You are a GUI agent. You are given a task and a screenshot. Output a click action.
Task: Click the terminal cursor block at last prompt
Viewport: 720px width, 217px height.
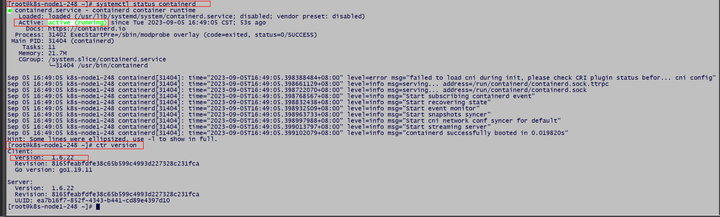point(98,207)
